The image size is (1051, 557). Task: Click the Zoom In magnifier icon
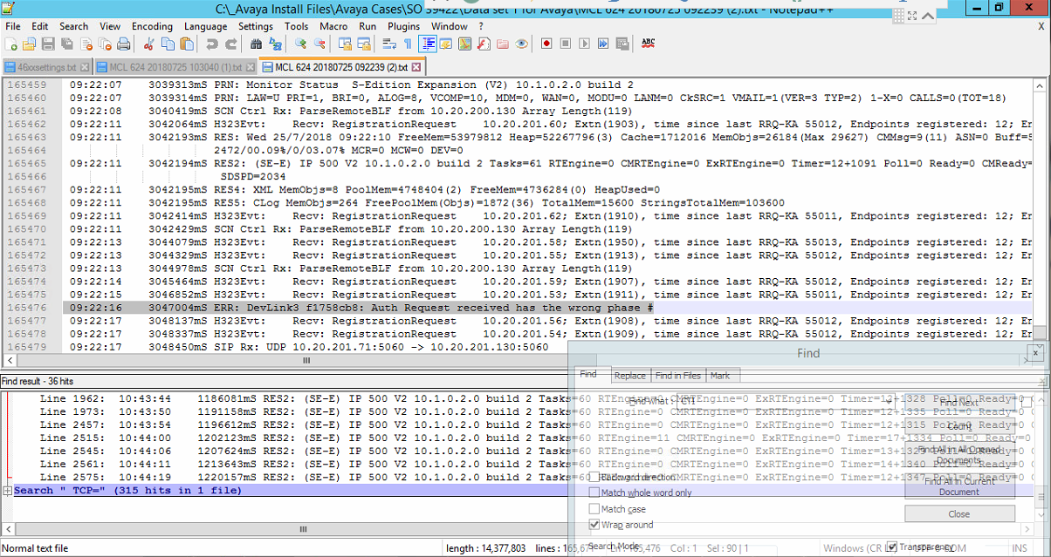(x=301, y=44)
